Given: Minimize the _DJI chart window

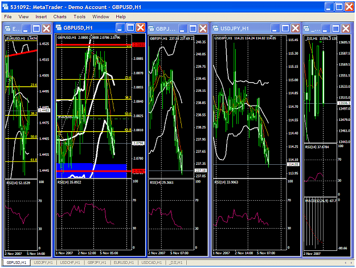Looking at the screenshot, I should coord(326,29).
